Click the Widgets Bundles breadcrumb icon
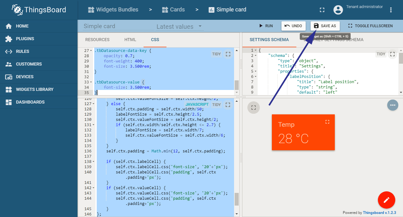Screen dimensions: 403x217 [91, 10]
